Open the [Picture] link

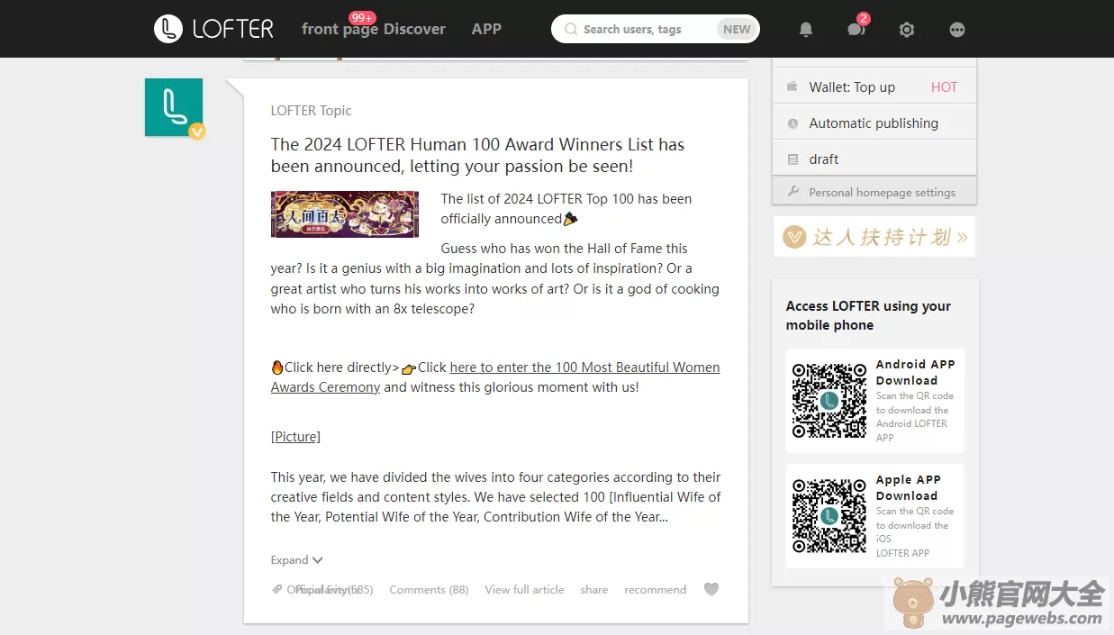pyautogui.click(x=295, y=437)
